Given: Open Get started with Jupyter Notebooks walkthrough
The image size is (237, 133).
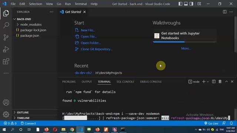Looking at the screenshot, I should point(184,36).
